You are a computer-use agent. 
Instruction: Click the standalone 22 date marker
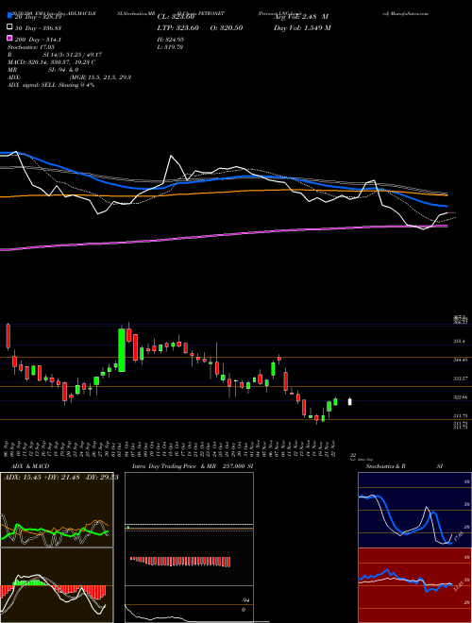pyautogui.click(x=353, y=455)
